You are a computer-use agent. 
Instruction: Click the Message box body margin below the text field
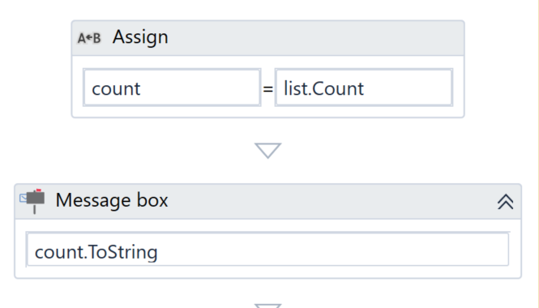(x=268, y=272)
